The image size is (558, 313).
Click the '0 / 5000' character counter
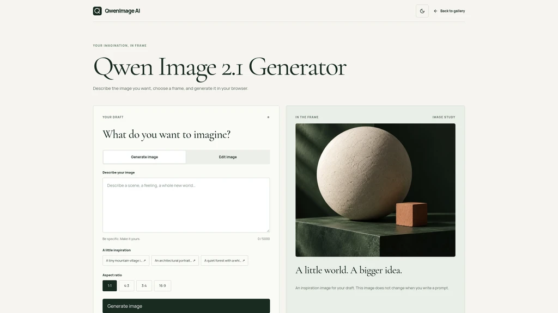coord(264,239)
